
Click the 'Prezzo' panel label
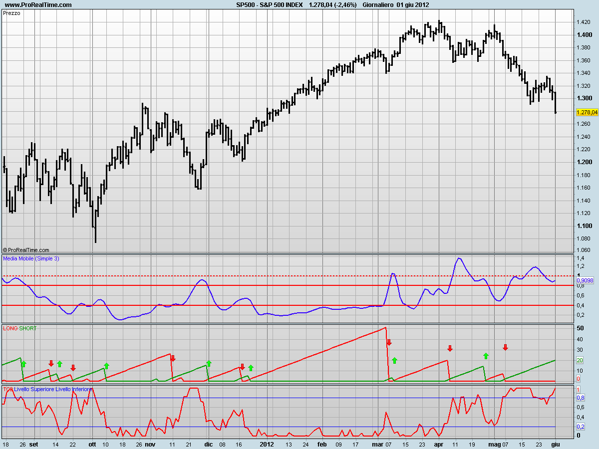(12, 13)
